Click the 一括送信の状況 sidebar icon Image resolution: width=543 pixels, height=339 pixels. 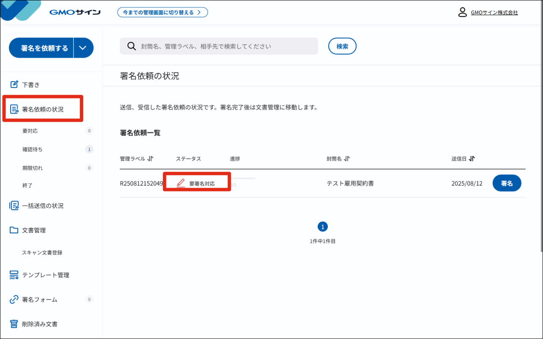14,206
